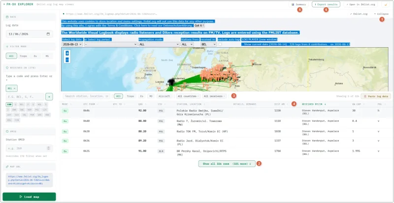Select MS tab in table filter

151,96
